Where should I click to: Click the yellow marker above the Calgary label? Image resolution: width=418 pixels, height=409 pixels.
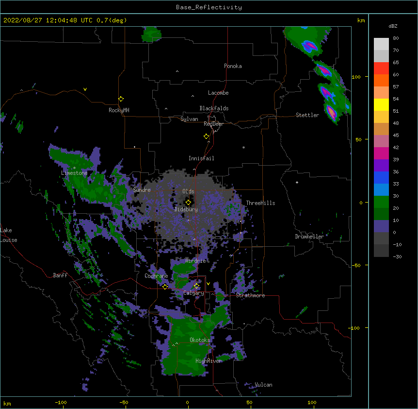click(196, 286)
